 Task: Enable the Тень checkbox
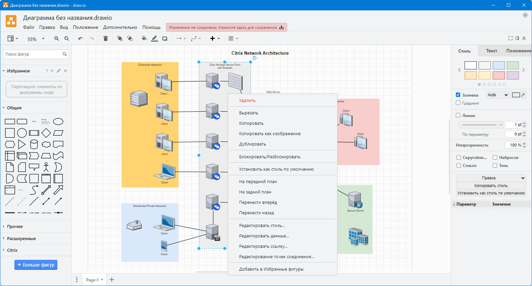[x=495, y=165]
